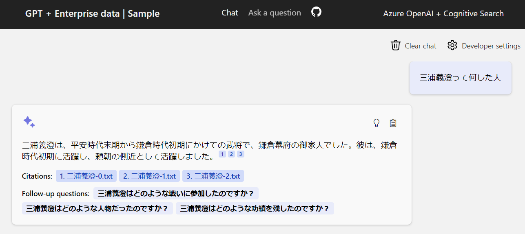Click the GPT + Enterprise data | Sample title
The width and height of the screenshot is (525, 234).
point(92,13)
